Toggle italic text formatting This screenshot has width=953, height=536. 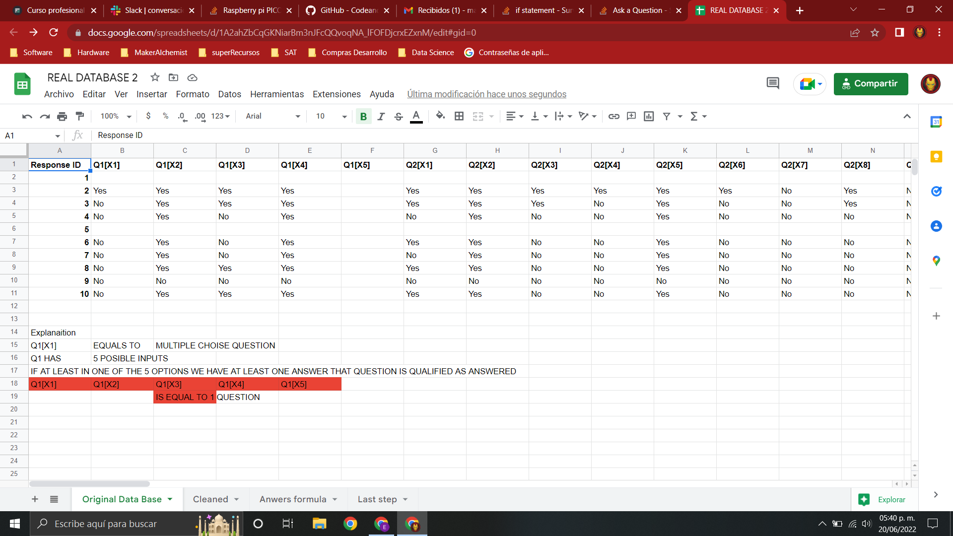point(381,116)
